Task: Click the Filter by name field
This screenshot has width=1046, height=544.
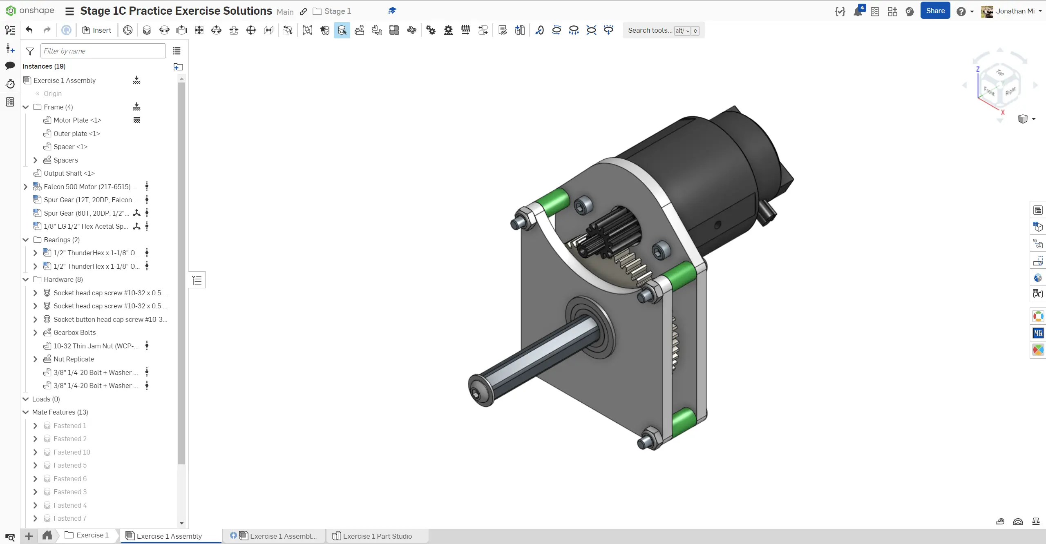Action: tap(103, 51)
